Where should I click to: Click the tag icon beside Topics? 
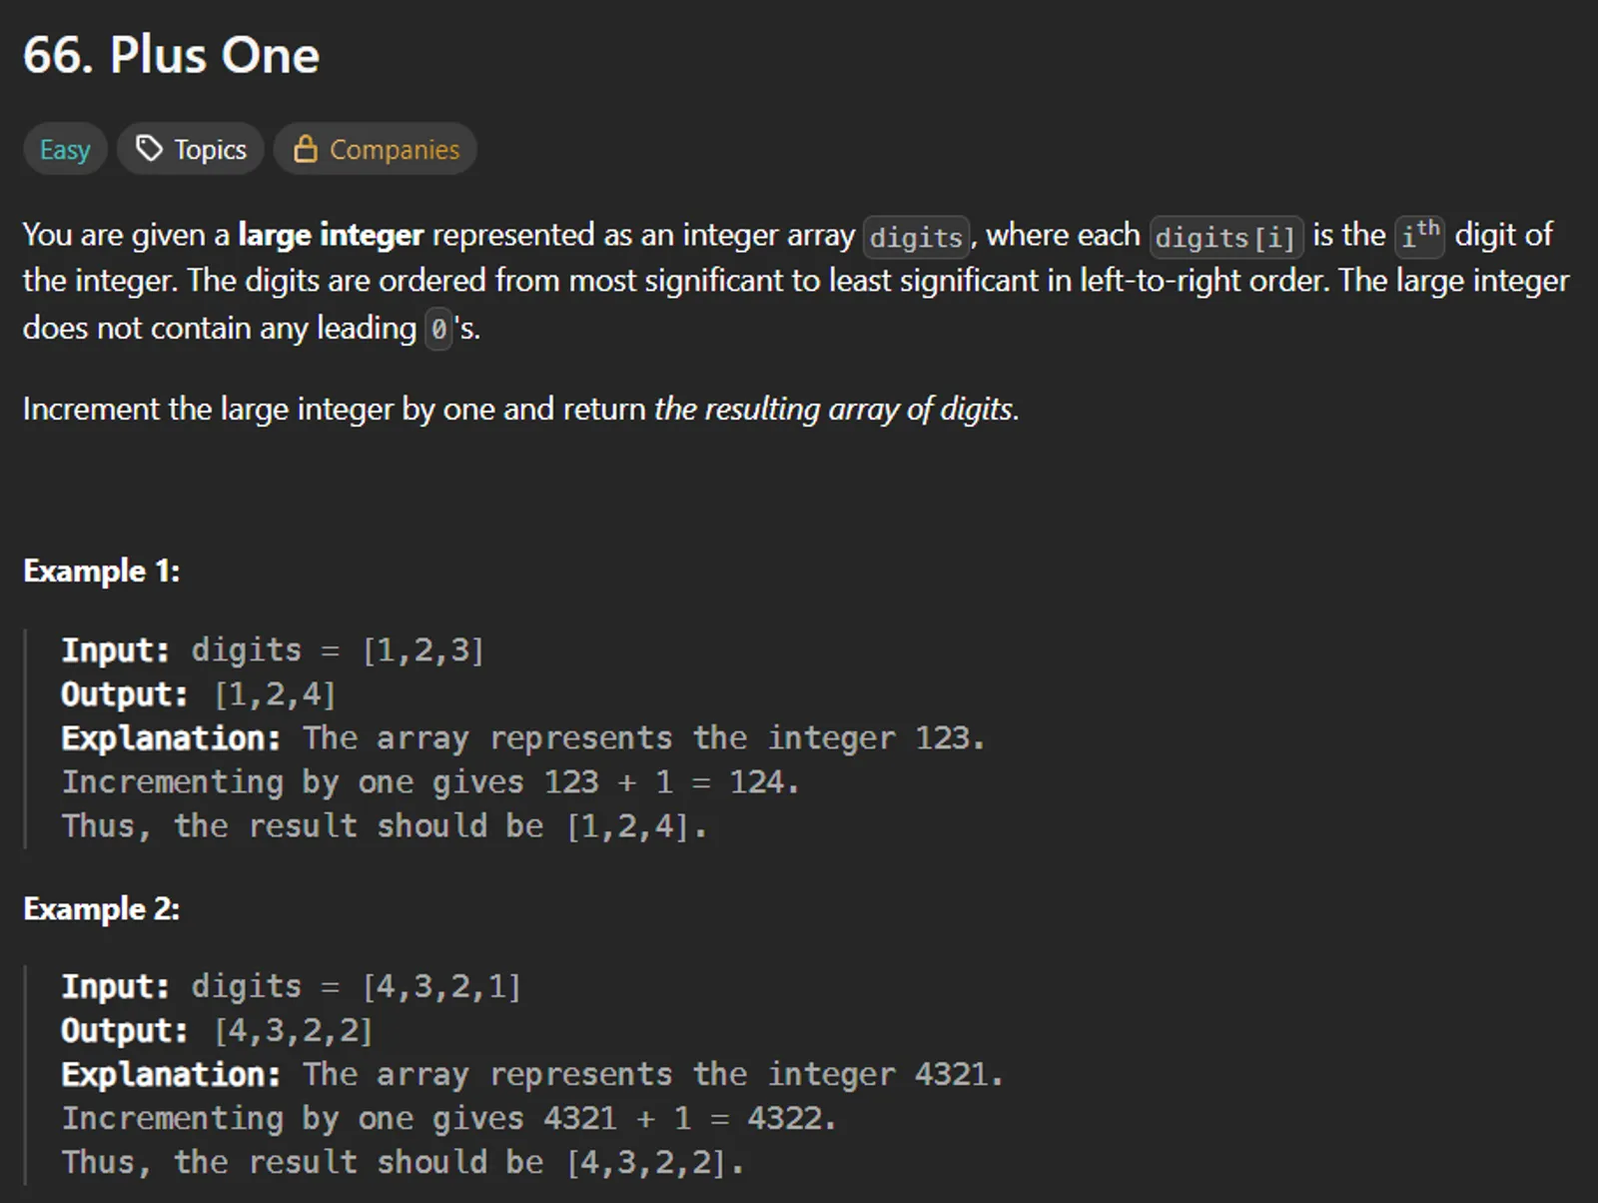pos(149,149)
